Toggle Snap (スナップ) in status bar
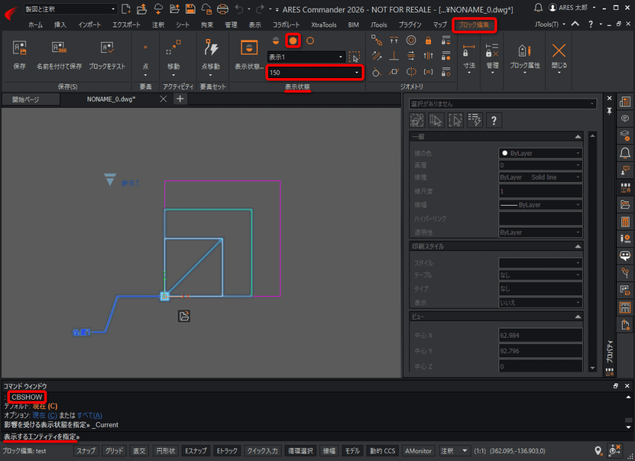Image resolution: width=635 pixels, height=461 pixels. [x=86, y=450]
